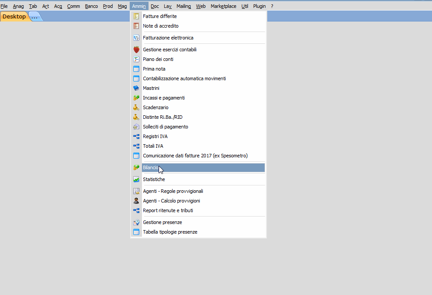
Task: Open the Banco menu
Action: [91, 6]
